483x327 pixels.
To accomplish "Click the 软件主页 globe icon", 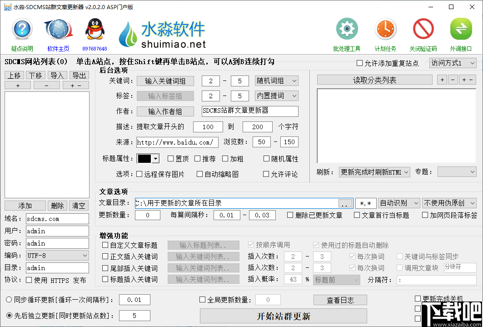I will [x=58, y=29].
